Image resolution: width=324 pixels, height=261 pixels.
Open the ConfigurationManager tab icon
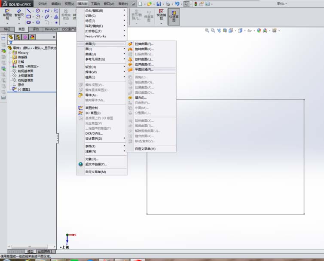[x=25, y=37]
